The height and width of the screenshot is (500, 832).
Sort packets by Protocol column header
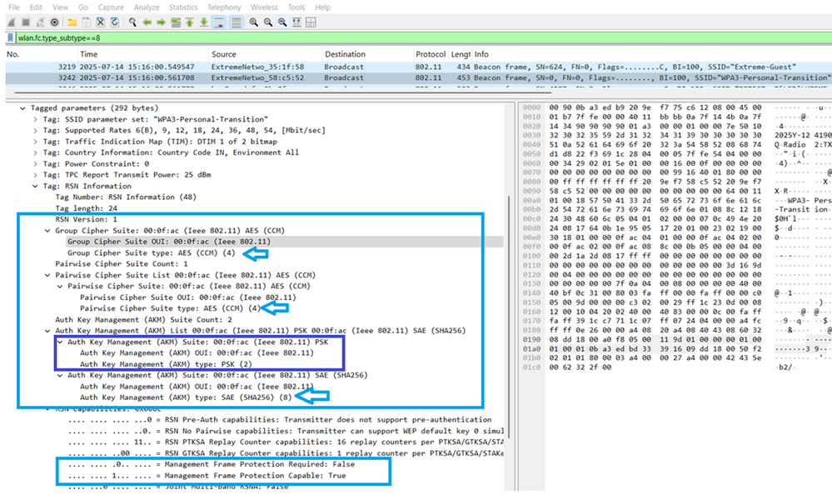pyautogui.click(x=431, y=54)
